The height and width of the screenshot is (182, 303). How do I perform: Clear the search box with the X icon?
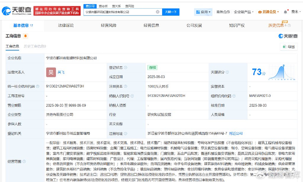pyautogui.click(x=157, y=12)
